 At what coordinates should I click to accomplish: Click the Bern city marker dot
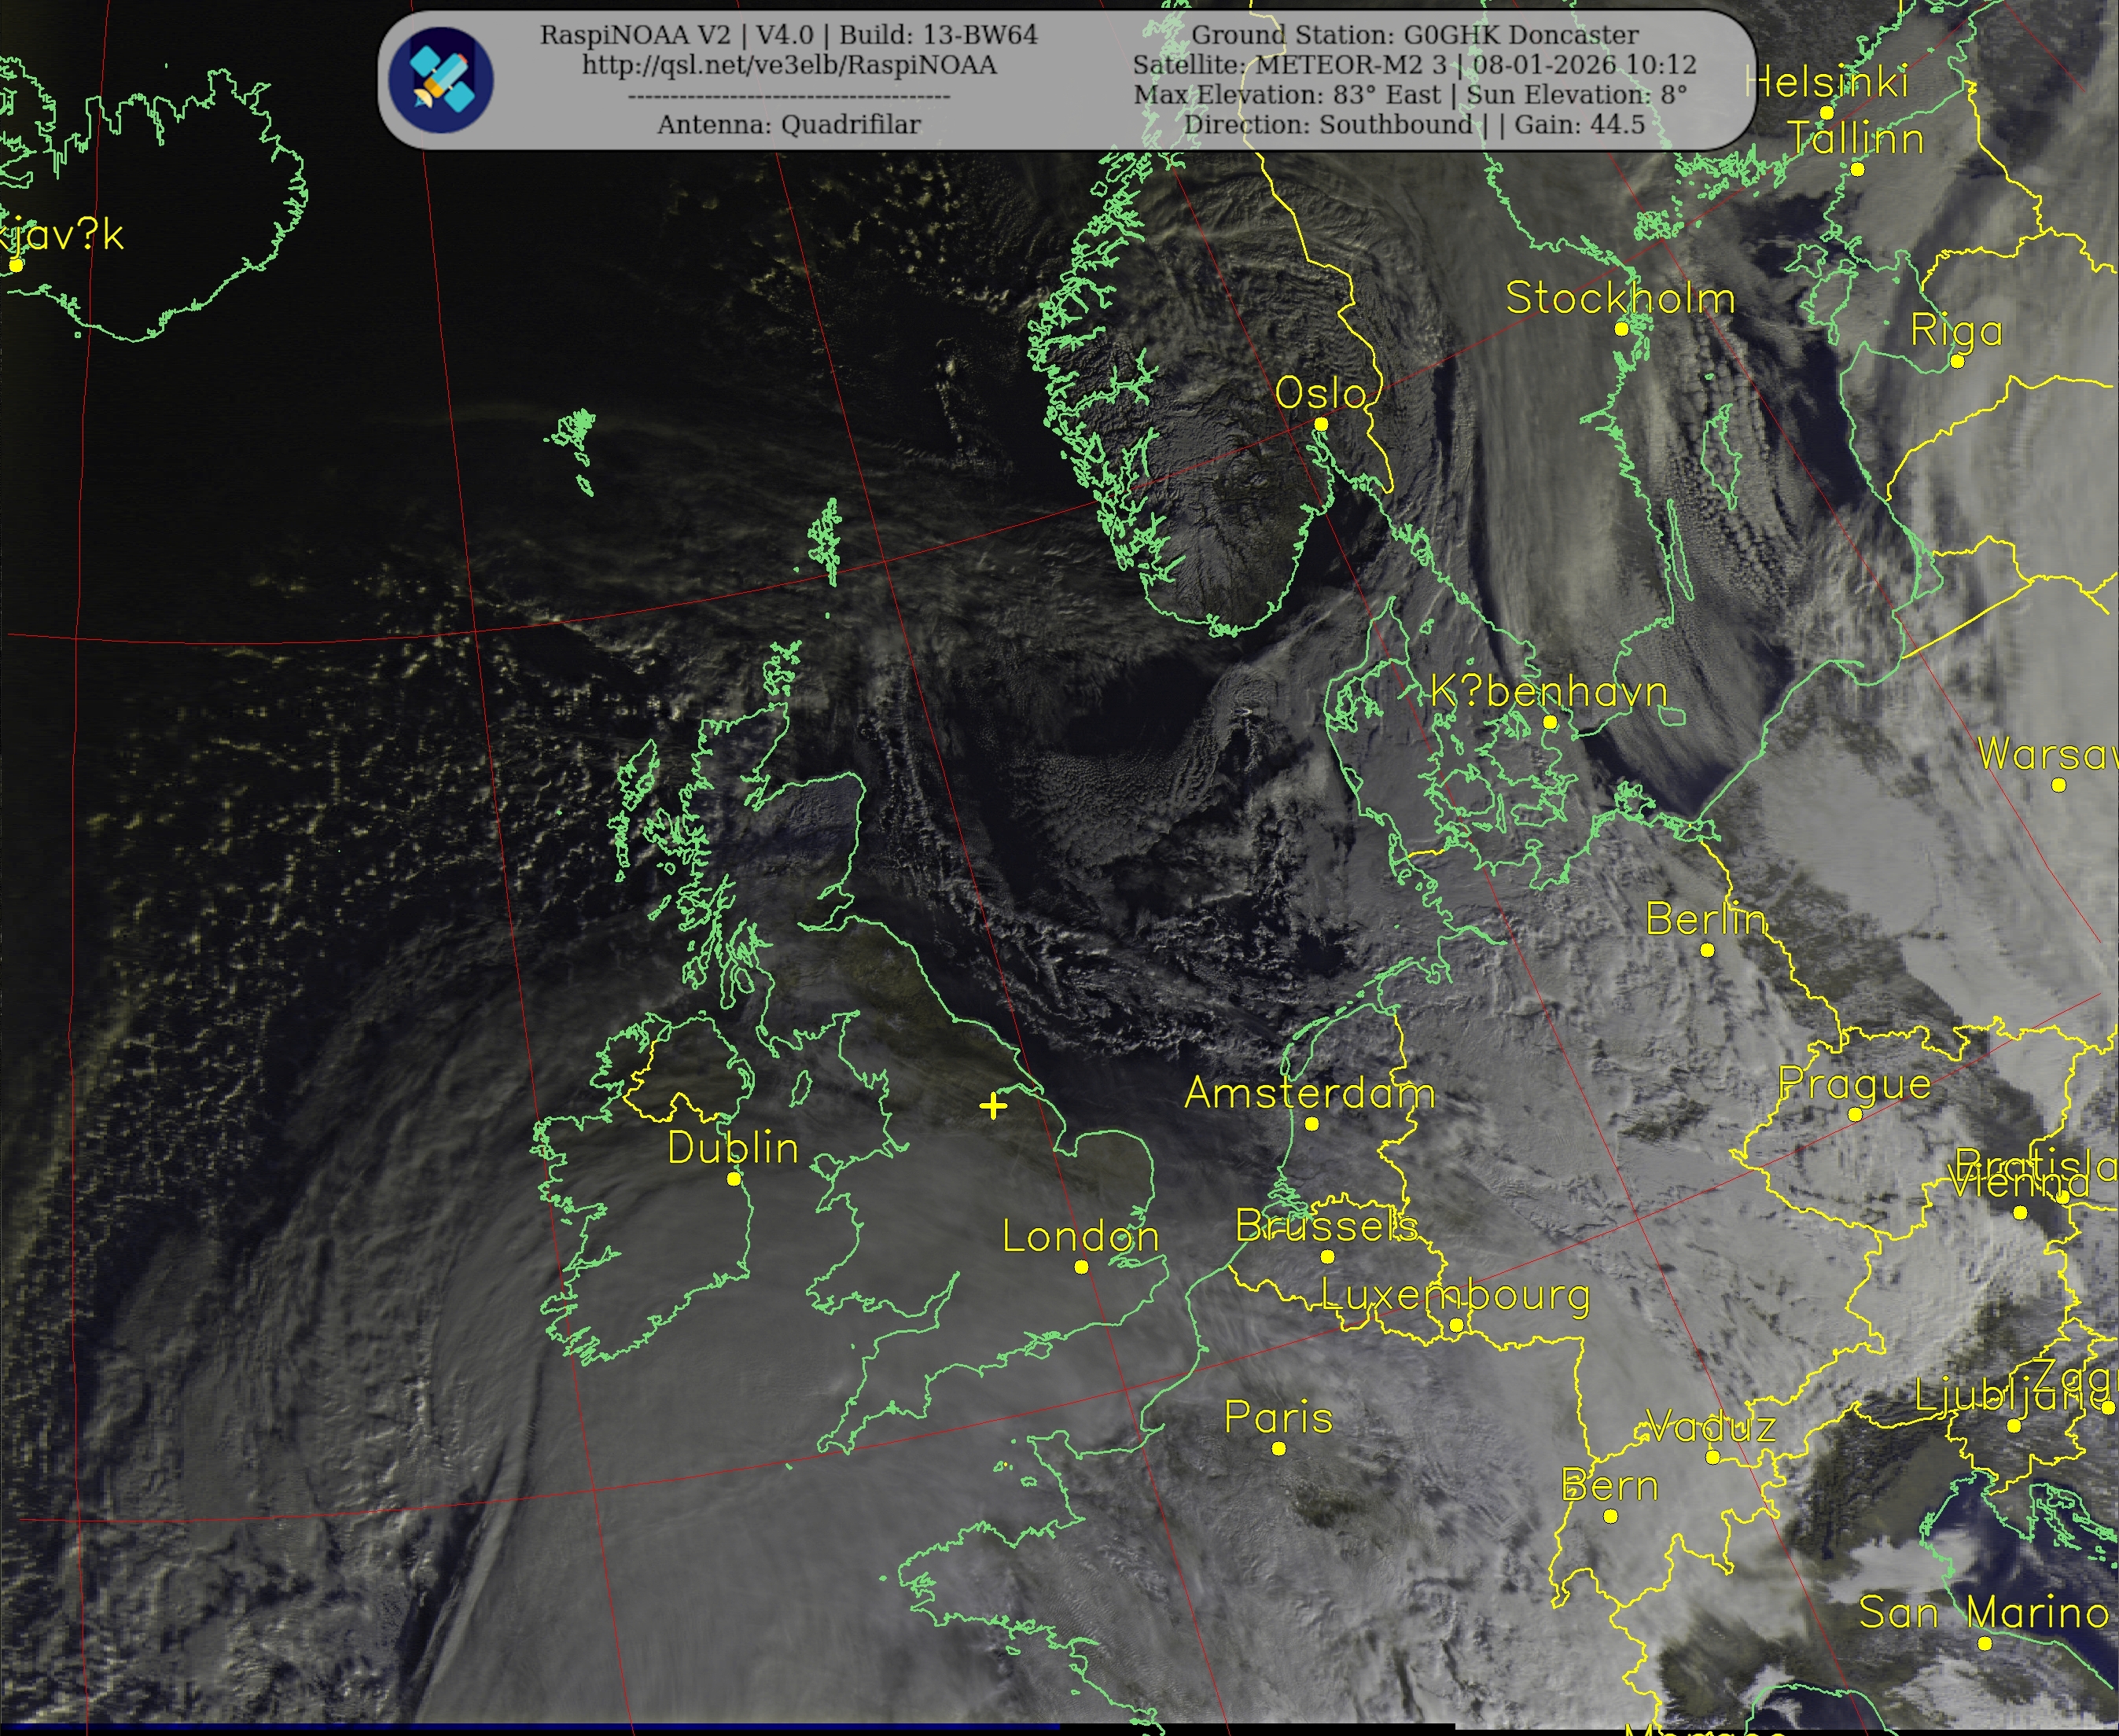1610,1517
